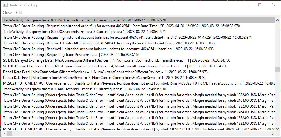Select 'Requesting historical account balances' log line

pyautogui.click(x=138, y=37)
